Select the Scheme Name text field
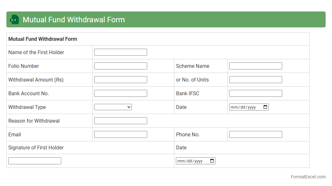 [x=255, y=66]
